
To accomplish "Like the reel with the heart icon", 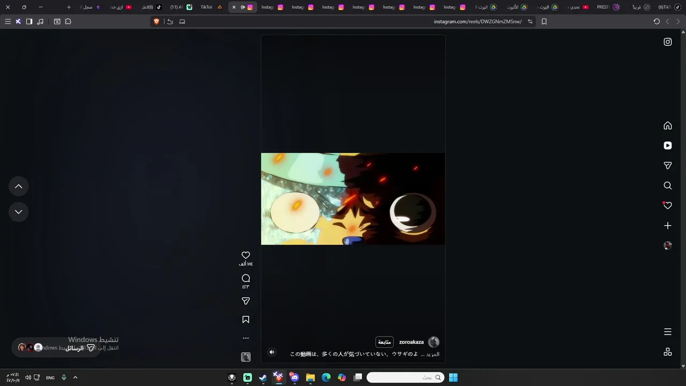I will [x=246, y=255].
